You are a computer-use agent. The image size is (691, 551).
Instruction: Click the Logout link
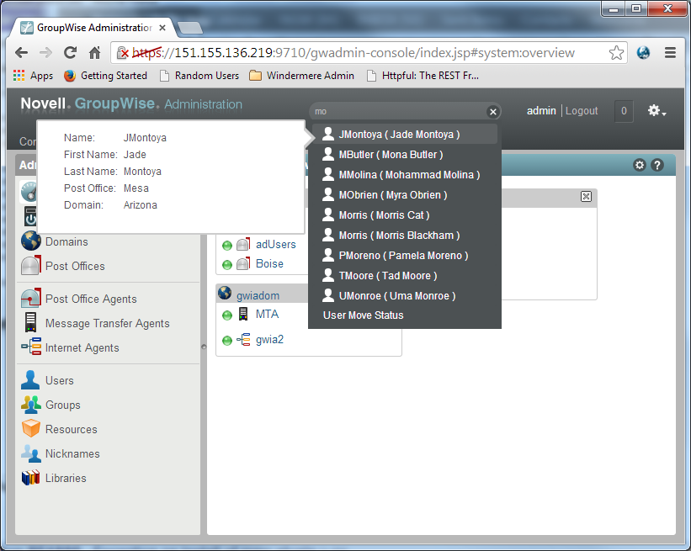(x=582, y=111)
